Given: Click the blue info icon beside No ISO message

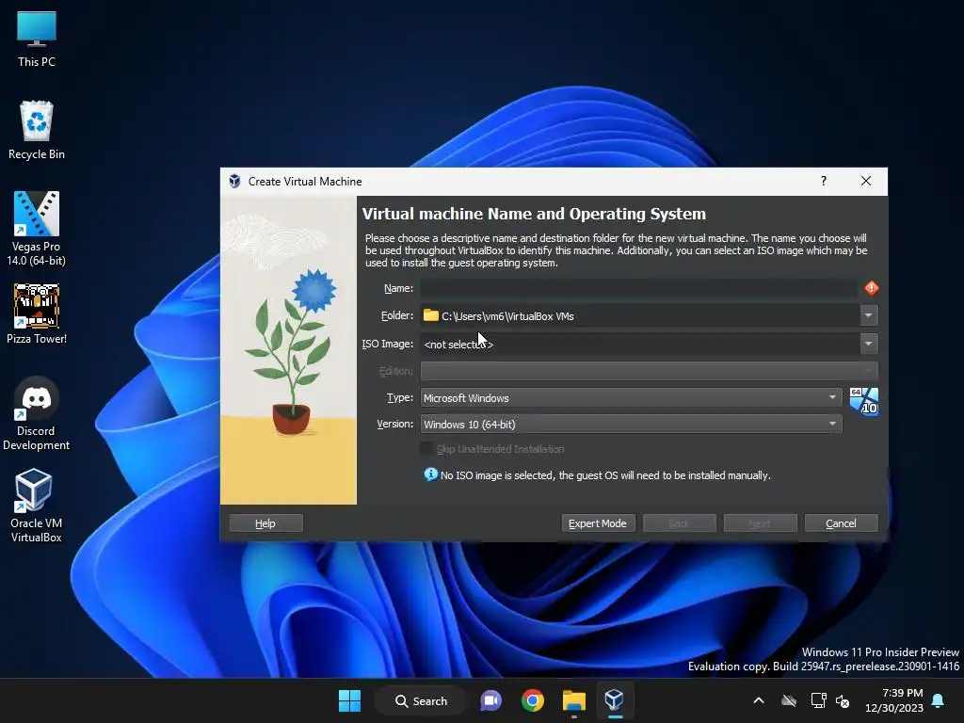Looking at the screenshot, I should (430, 474).
